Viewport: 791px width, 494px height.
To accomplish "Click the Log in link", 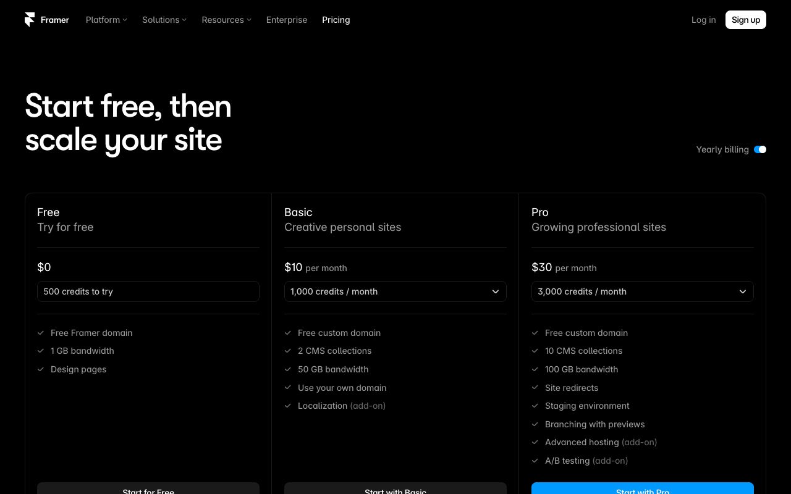I will [704, 20].
